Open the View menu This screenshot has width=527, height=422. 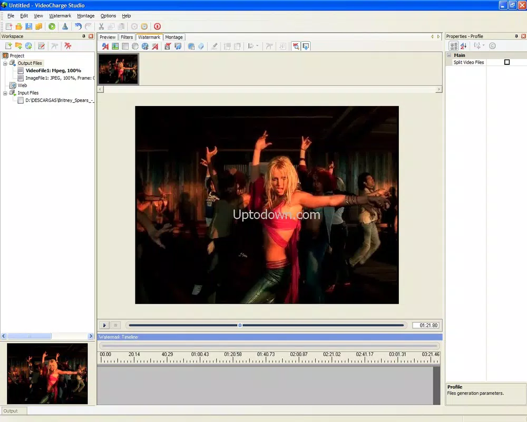point(38,16)
